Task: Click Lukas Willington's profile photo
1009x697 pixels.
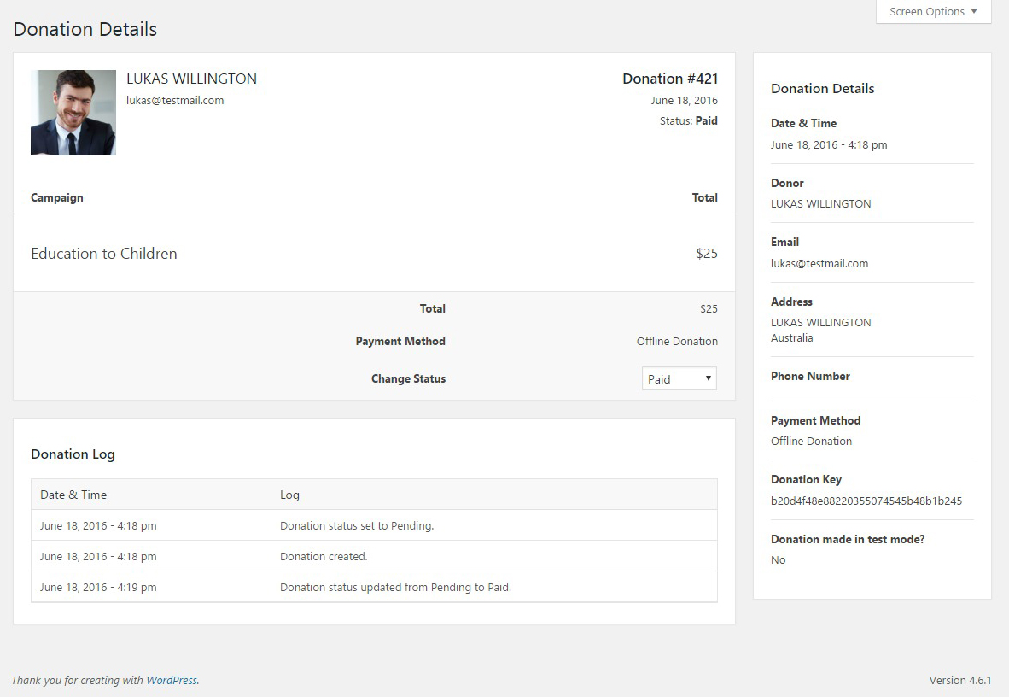Action: coord(73,113)
